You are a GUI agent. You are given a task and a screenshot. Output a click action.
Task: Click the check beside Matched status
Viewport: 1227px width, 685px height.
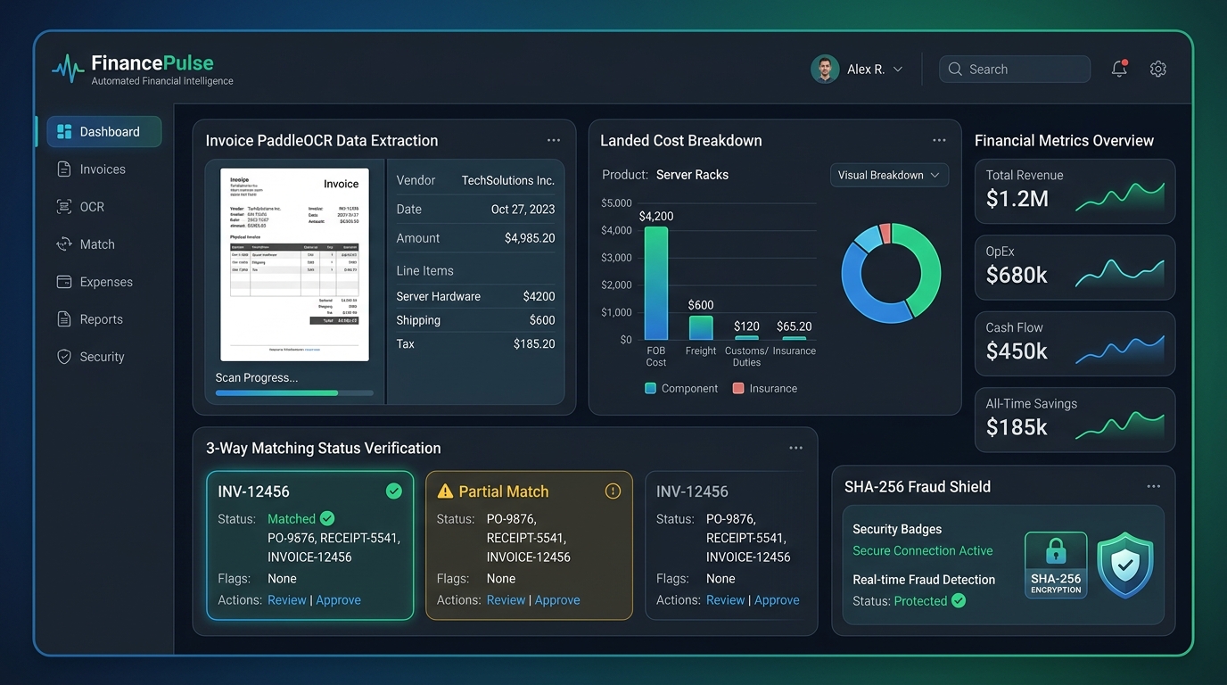(x=327, y=518)
